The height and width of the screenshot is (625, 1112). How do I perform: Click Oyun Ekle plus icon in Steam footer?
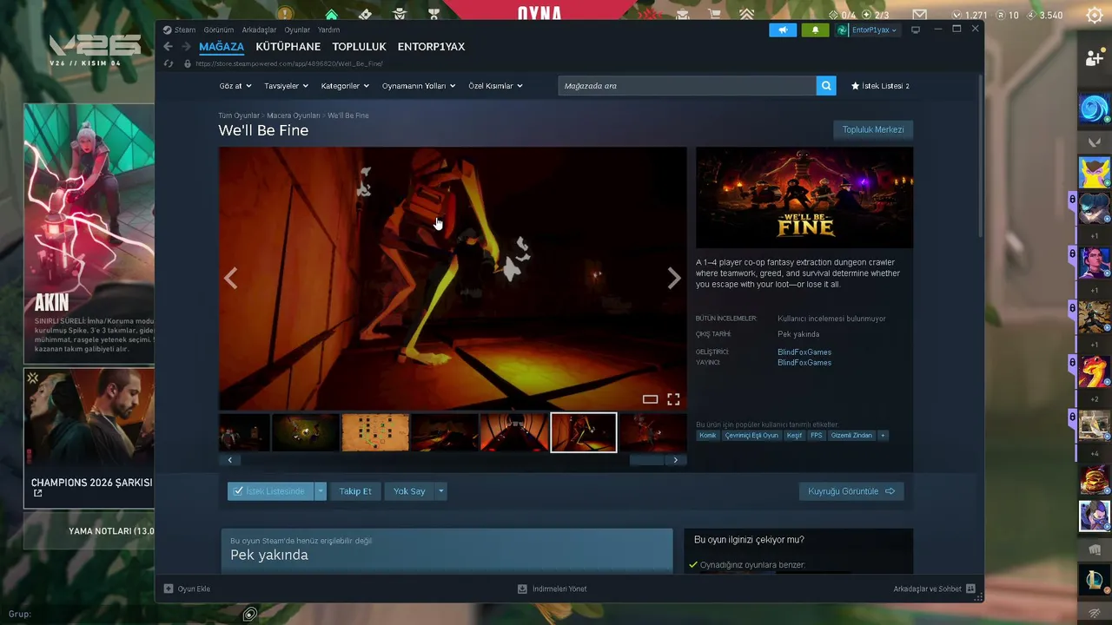(169, 589)
